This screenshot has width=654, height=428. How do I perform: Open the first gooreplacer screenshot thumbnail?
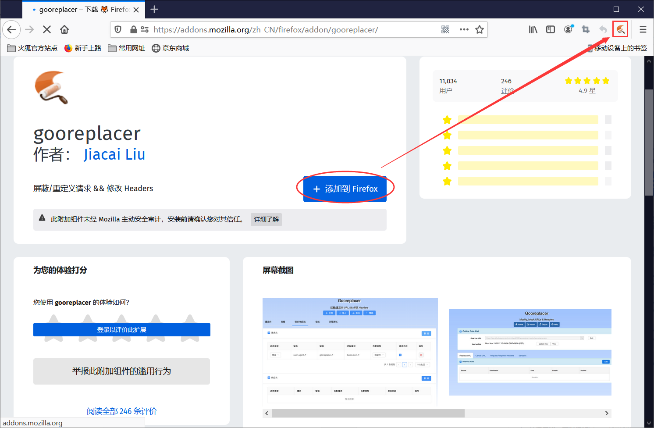coord(350,352)
